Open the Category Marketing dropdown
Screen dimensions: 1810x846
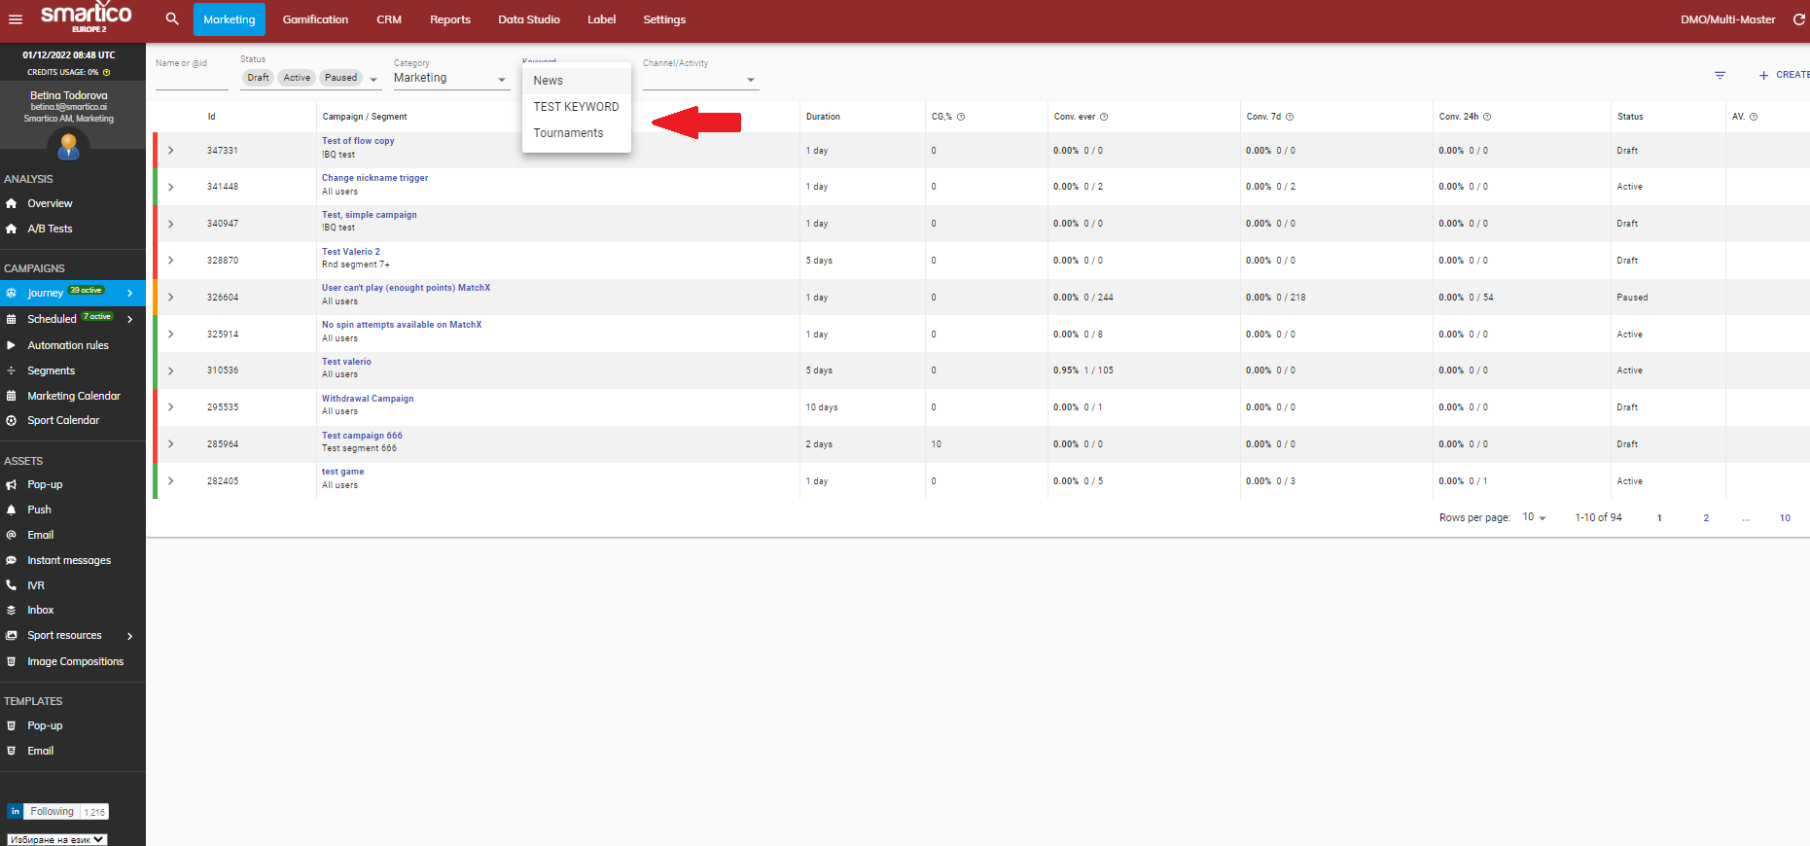pyautogui.click(x=450, y=79)
